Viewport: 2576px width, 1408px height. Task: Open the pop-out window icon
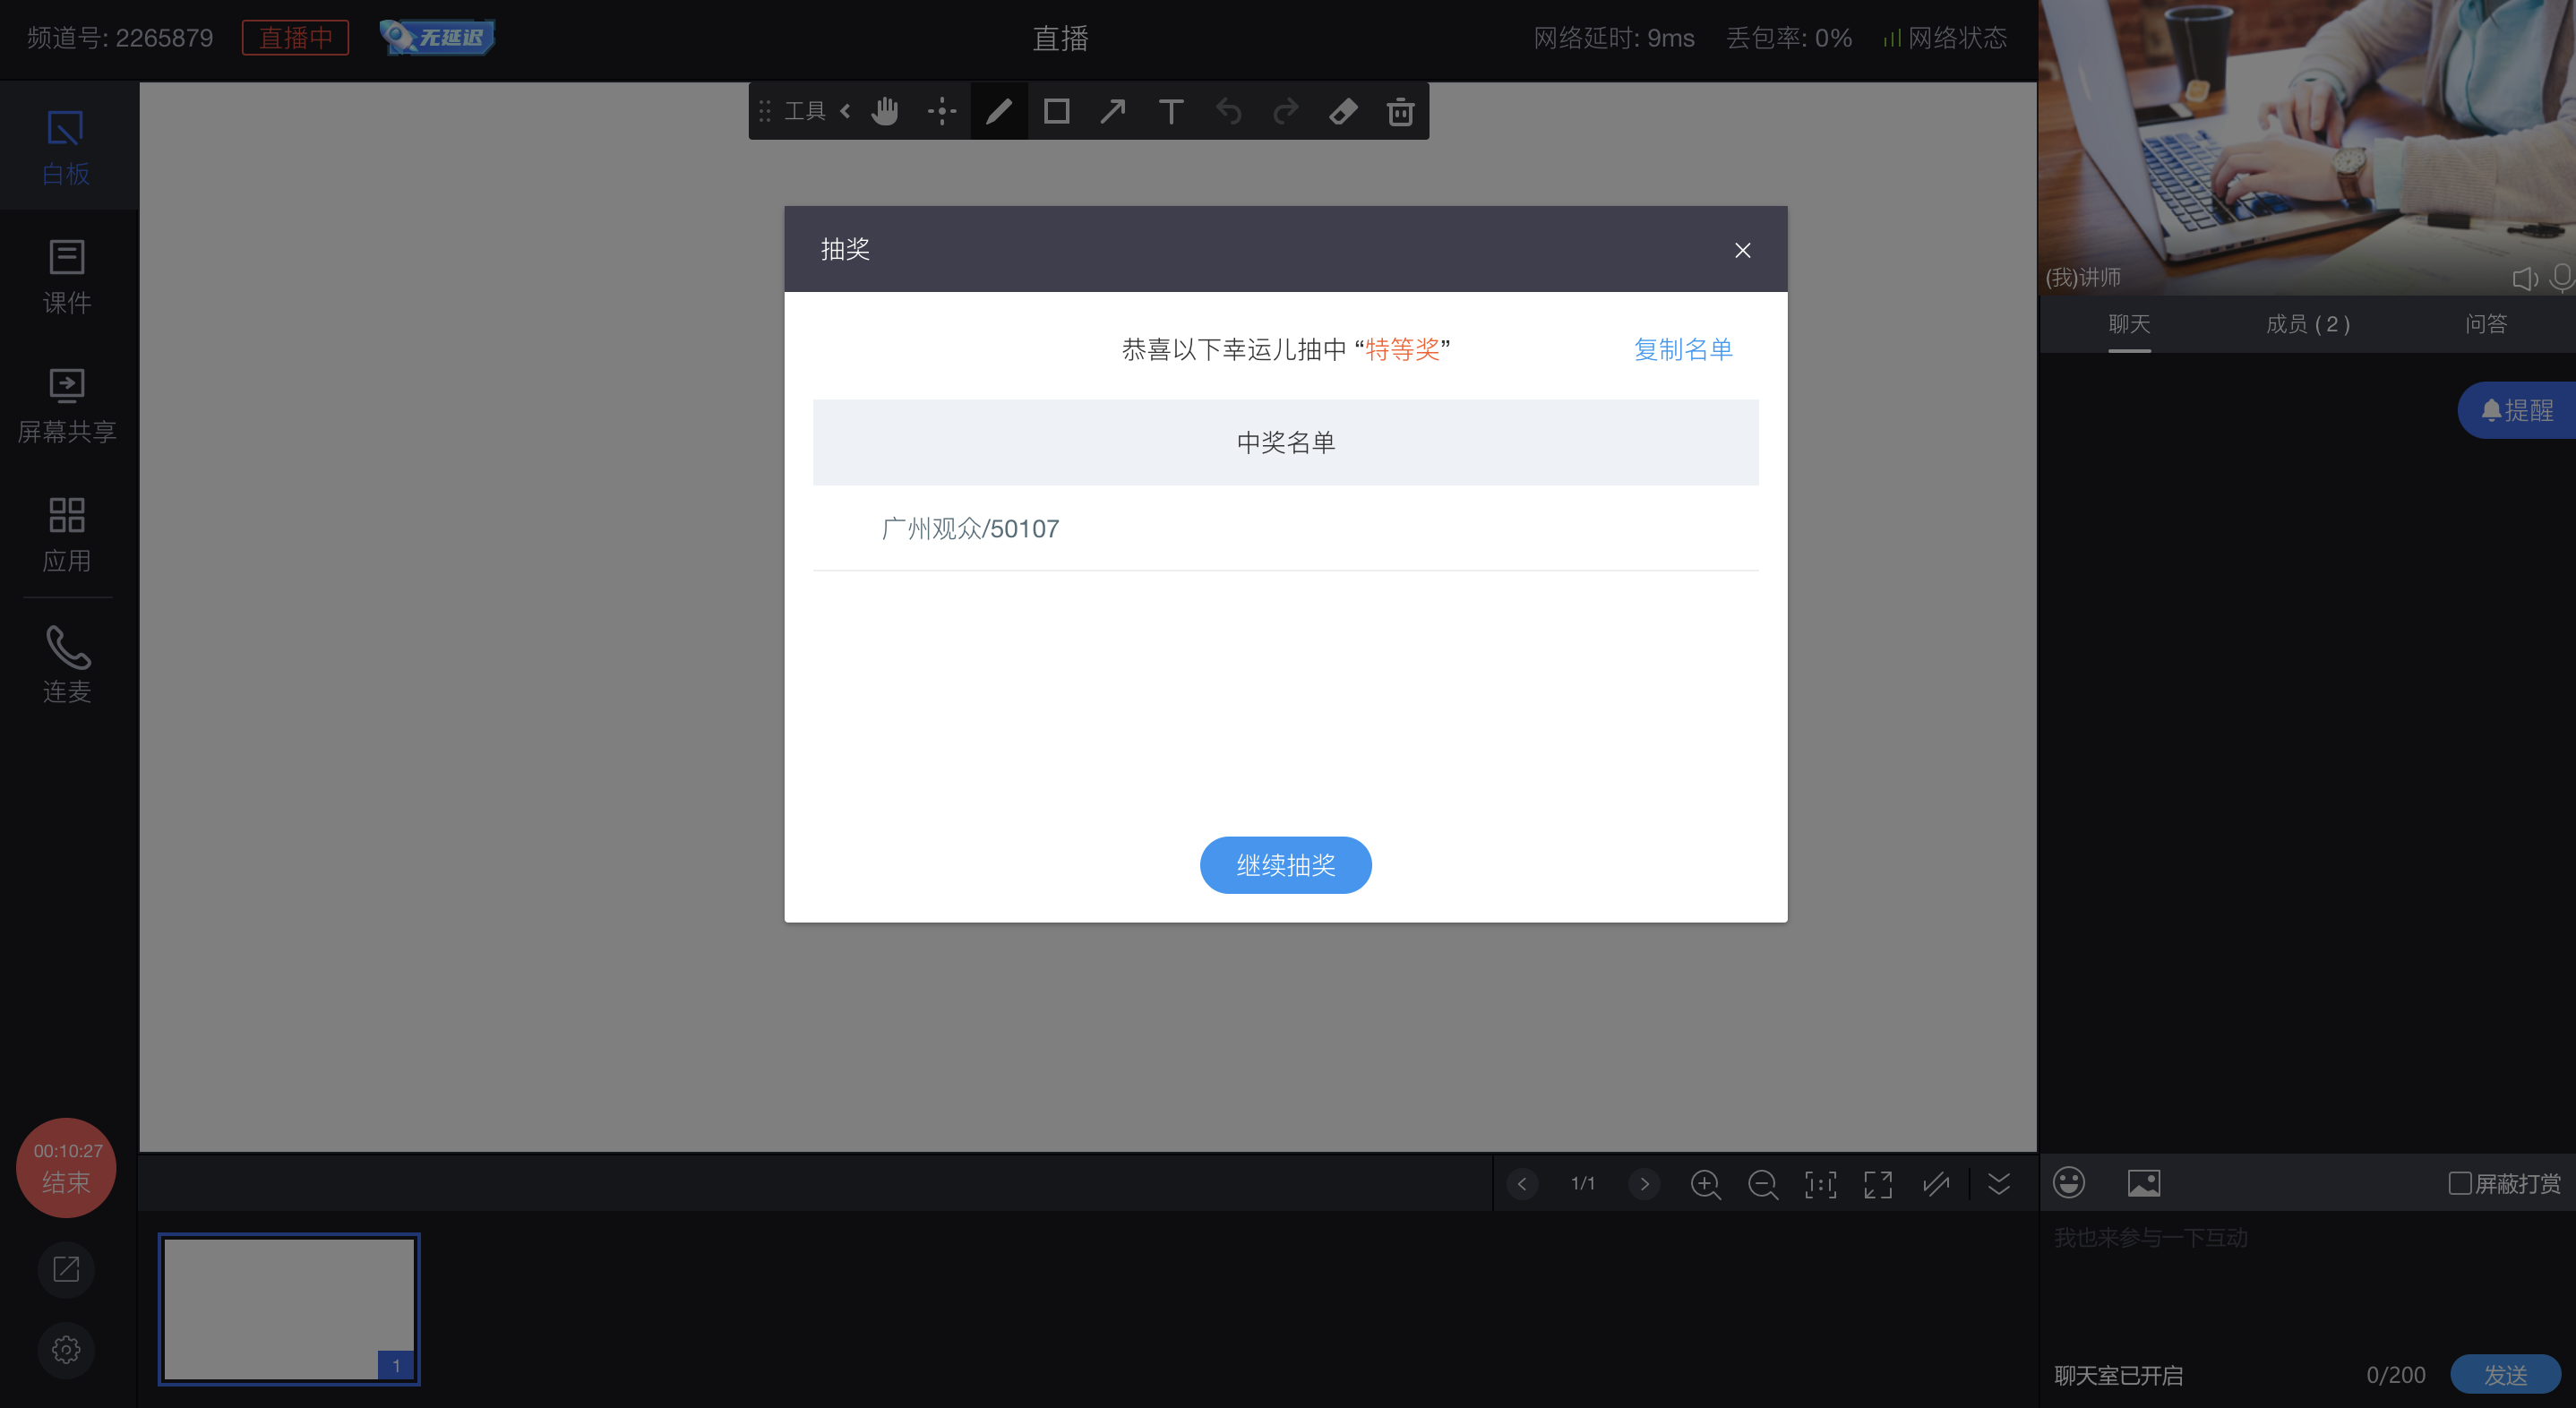[x=66, y=1269]
